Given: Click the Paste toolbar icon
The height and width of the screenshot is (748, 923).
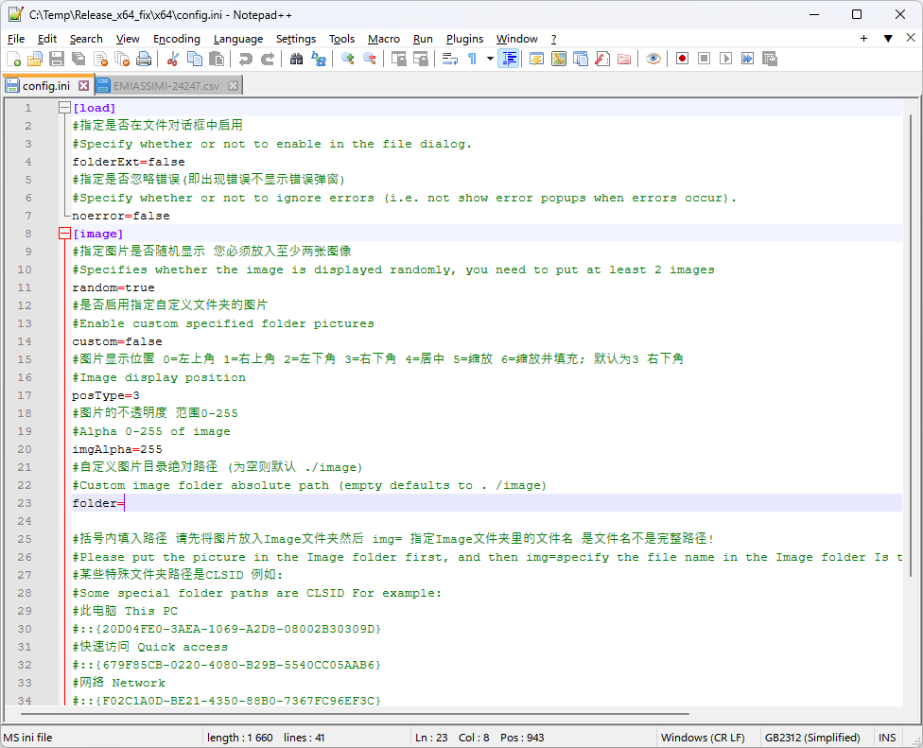Looking at the screenshot, I should click(216, 59).
